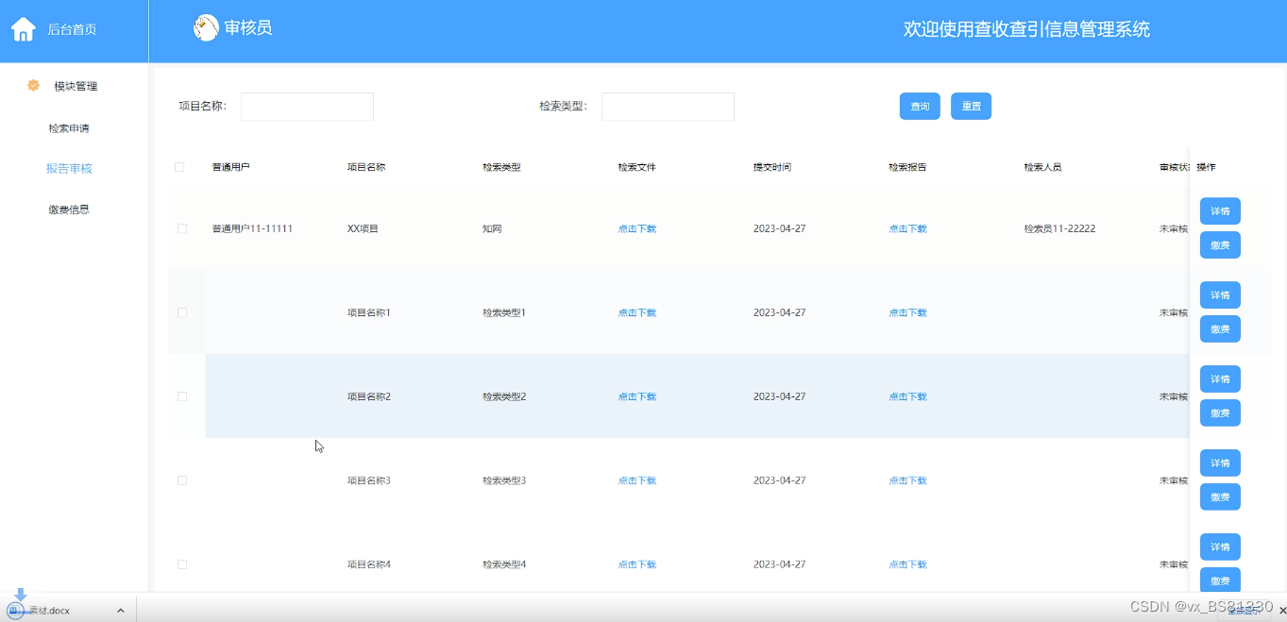Go to 后台首页
Image resolution: width=1287 pixels, height=622 pixels.
click(72, 29)
